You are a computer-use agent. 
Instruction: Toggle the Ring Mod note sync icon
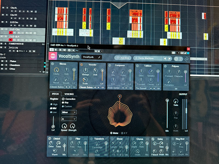pos(174,143)
